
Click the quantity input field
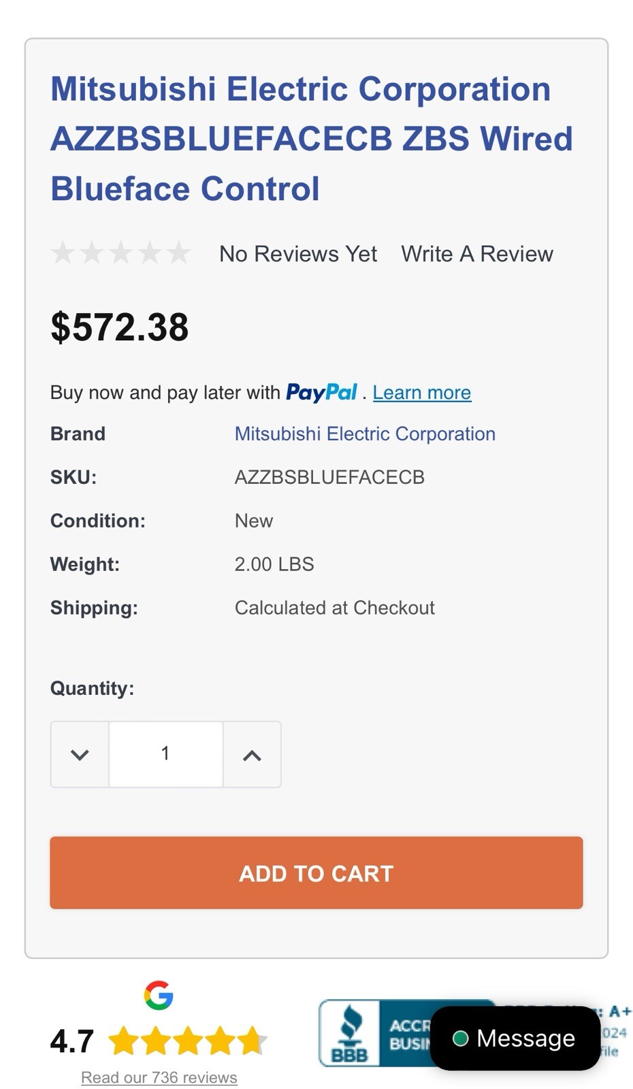click(166, 754)
